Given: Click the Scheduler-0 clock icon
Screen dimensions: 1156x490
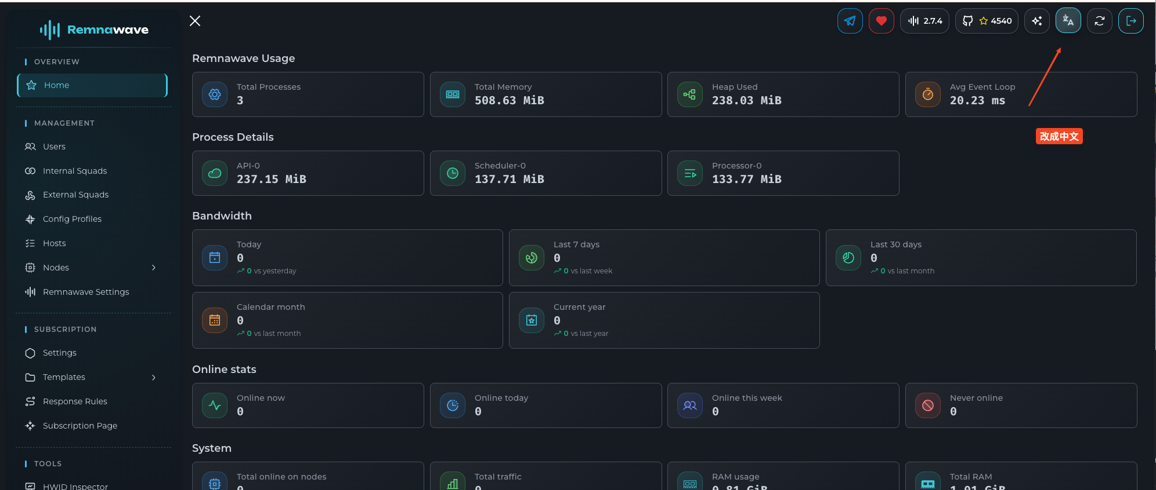Looking at the screenshot, I should click(453, 173).
